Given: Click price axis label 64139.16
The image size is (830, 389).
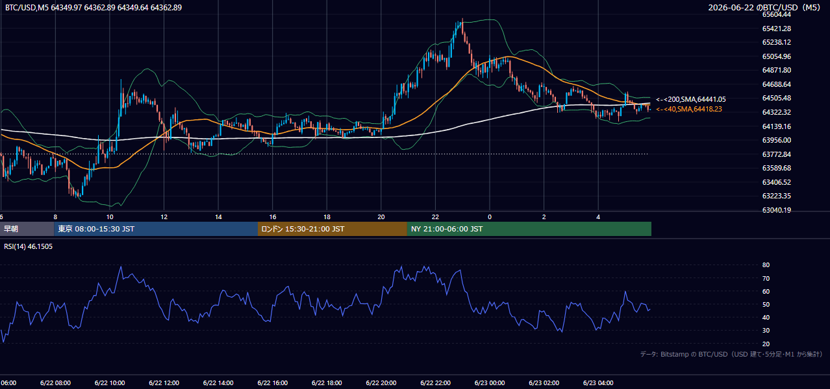Looking at the screenshot, I should point(777,126).
